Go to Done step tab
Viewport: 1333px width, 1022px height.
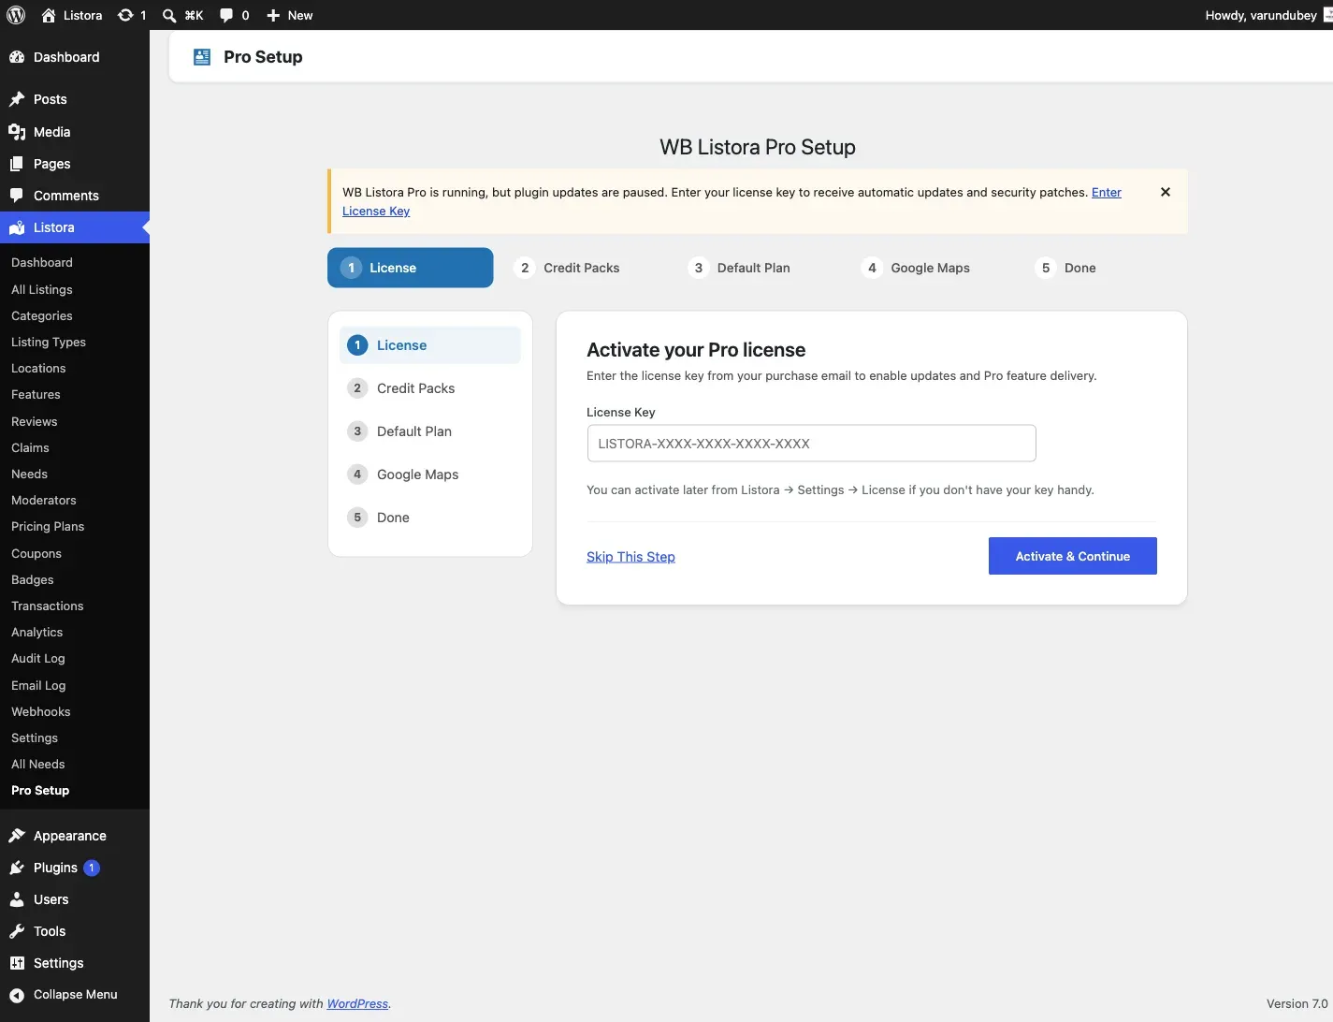1068,268
